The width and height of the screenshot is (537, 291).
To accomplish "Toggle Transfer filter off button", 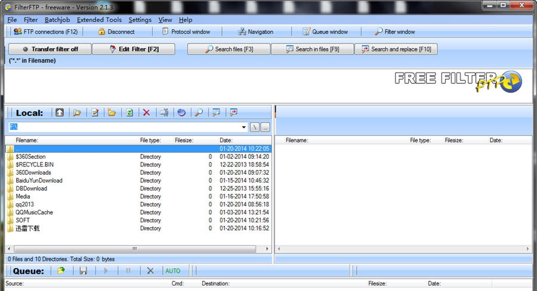I will point(50,49).
